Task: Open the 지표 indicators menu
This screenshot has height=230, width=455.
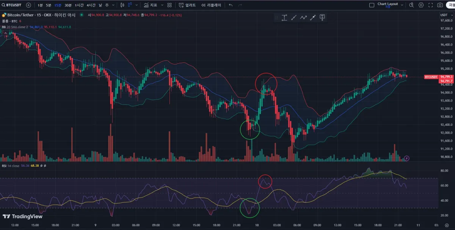Action: pyautogui.click(x=151, y=5)
